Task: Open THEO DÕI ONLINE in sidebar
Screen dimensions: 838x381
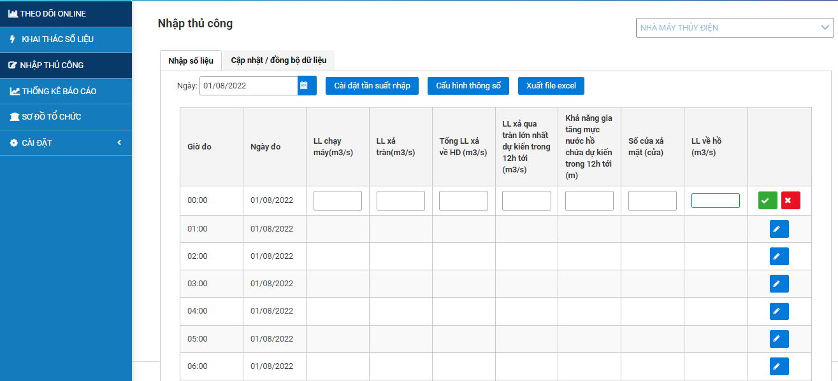Action: tap(66, 13)
